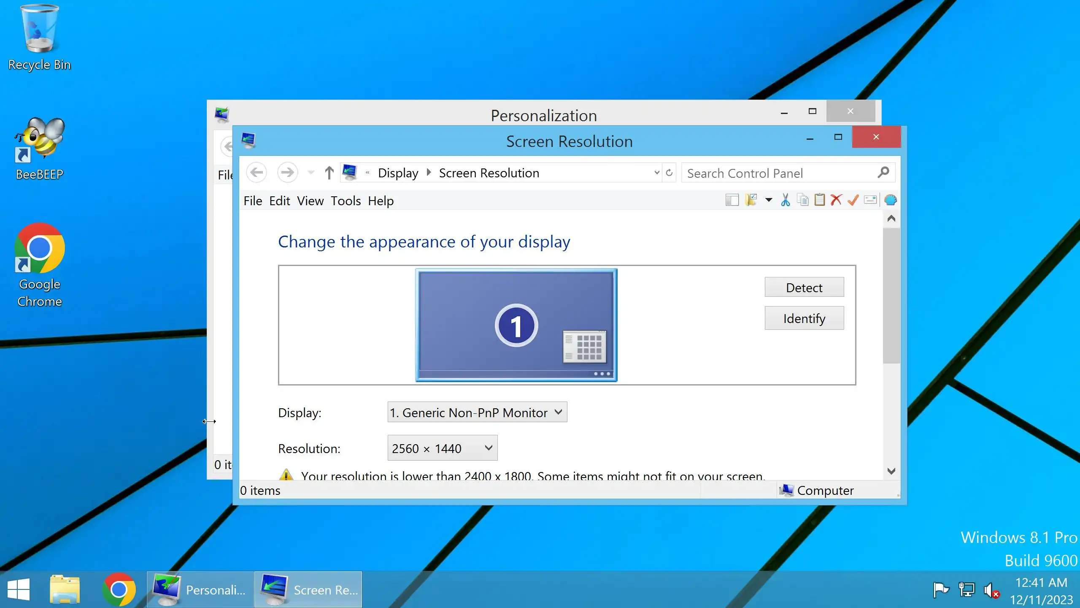Click the orange checkmark Properties icon
Screen dimensions: 1080x608
[x=853, y=200]
